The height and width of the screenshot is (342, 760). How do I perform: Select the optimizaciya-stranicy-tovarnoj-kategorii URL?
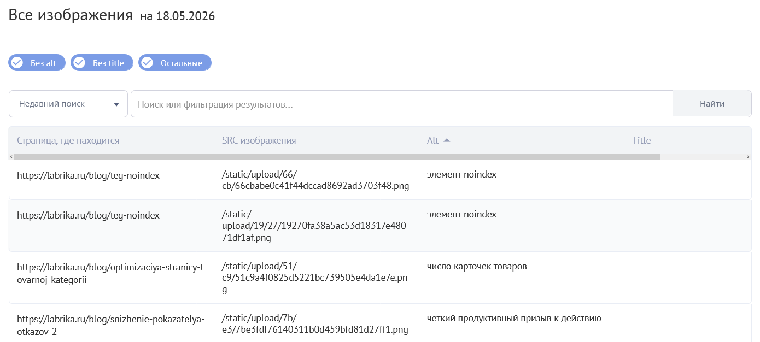[110, 274]
